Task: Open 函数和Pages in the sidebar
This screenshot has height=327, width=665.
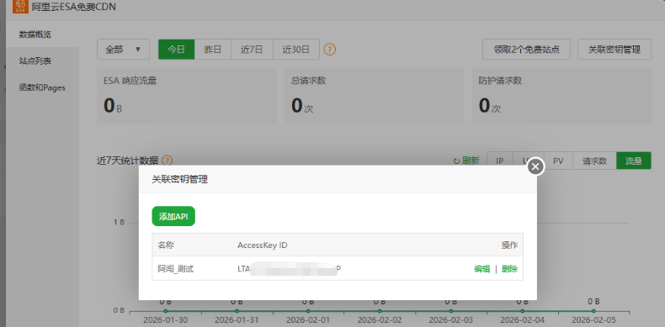Action: (x=42, y=87)
